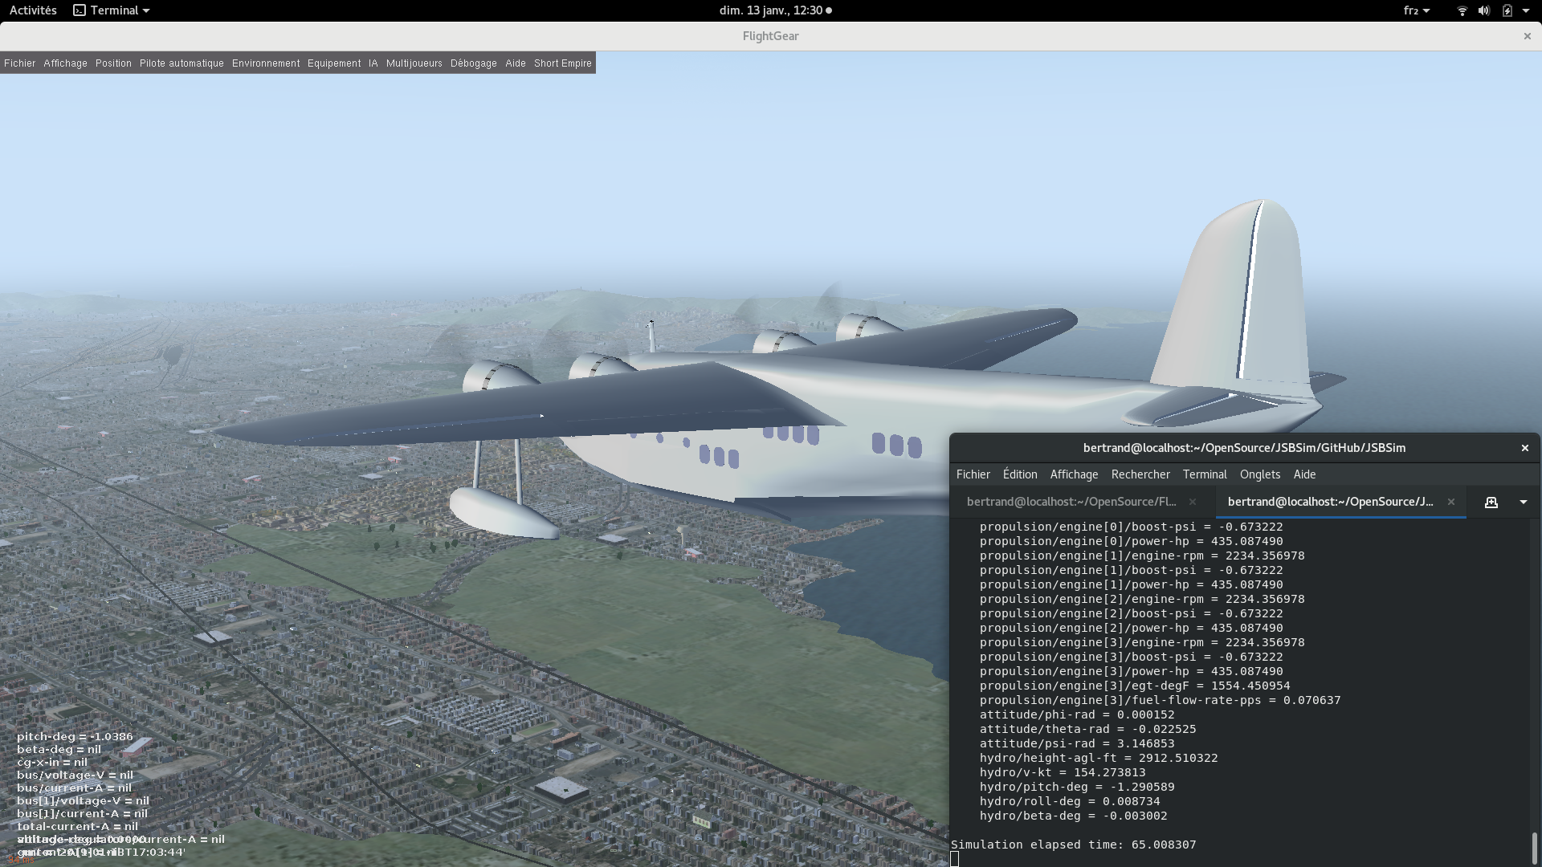Click the save session icon in terminal toolbar
Screen dimensions: 1542x867
[x=1491, y=502]
